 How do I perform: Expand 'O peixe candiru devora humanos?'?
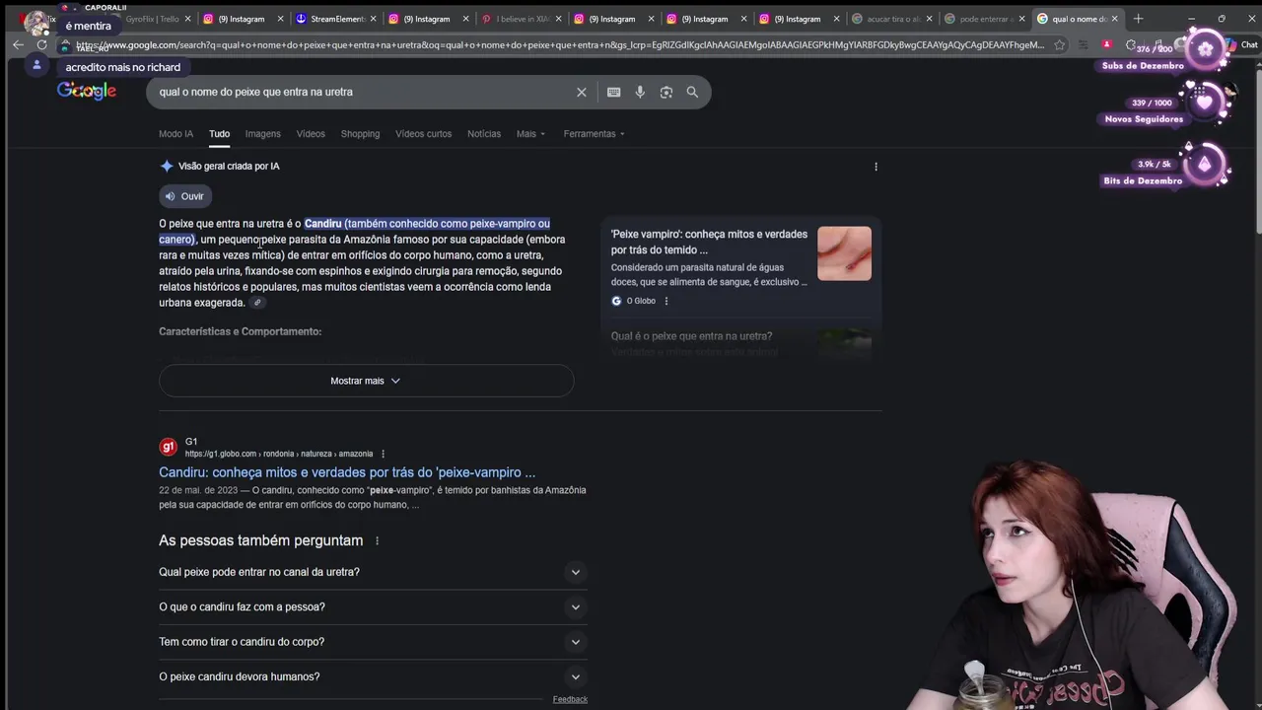(x=373, y=676)
